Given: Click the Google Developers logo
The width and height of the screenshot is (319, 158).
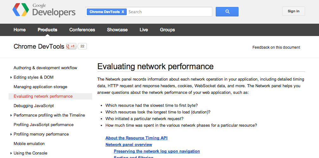Looking at the screenshot, I should pyautogui.click(x=44, y=10).
